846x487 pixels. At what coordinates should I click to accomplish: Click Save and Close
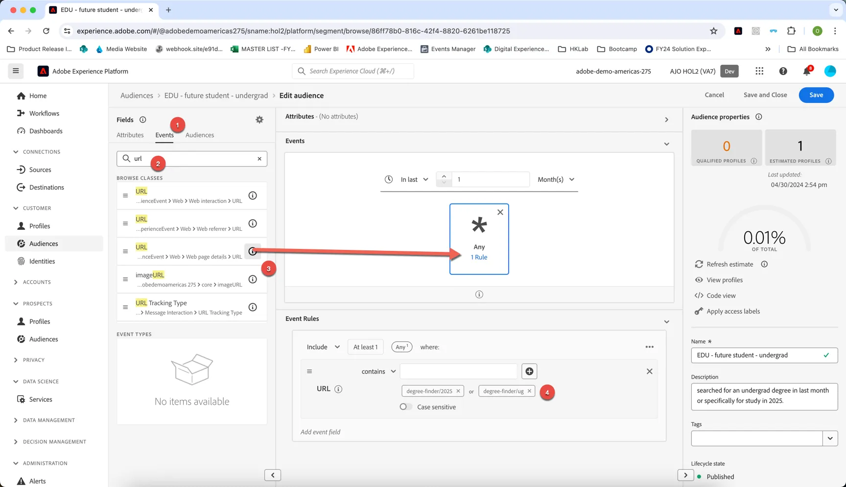(765, 95)
